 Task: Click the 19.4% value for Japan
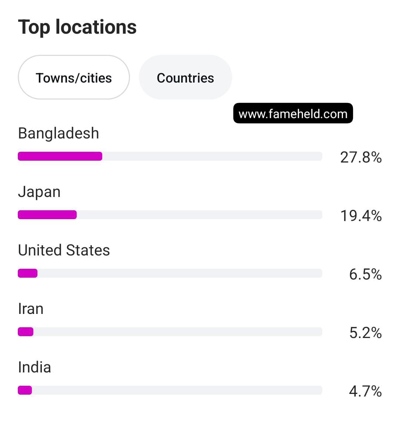[361, 215]
